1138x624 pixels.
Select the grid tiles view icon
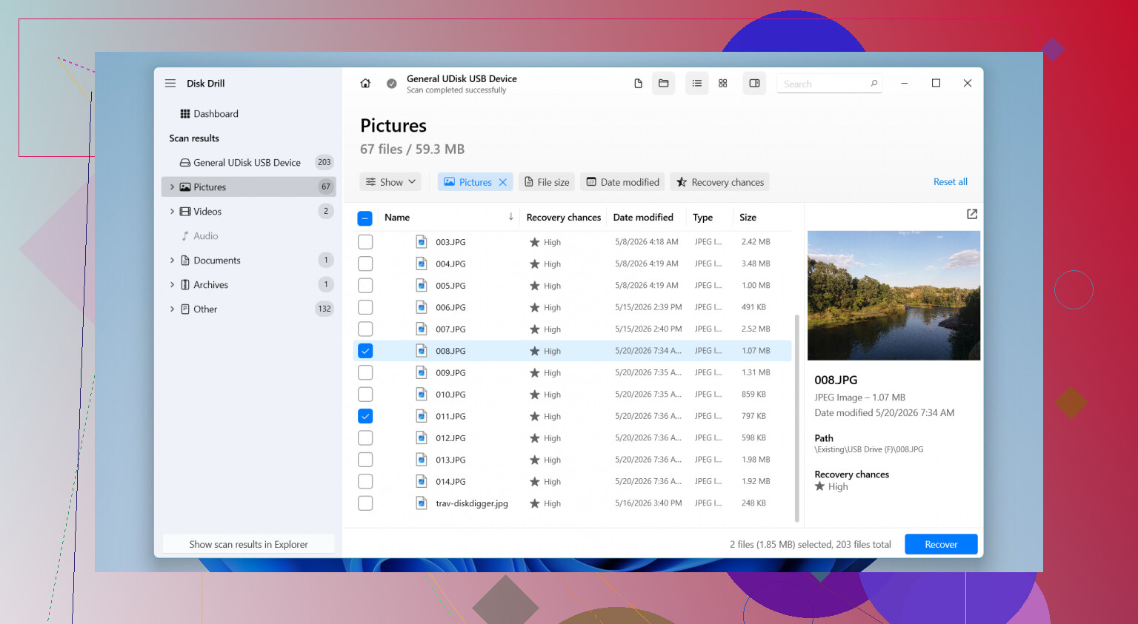coord(723,84)
